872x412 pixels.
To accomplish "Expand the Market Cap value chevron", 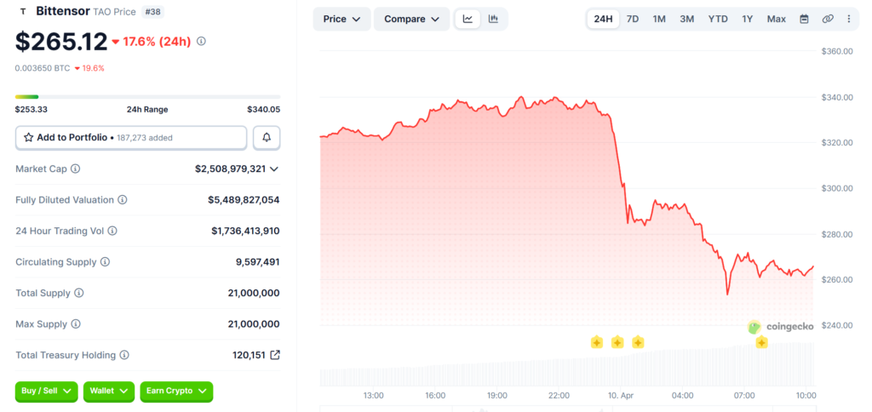I will tap(273, 169).
